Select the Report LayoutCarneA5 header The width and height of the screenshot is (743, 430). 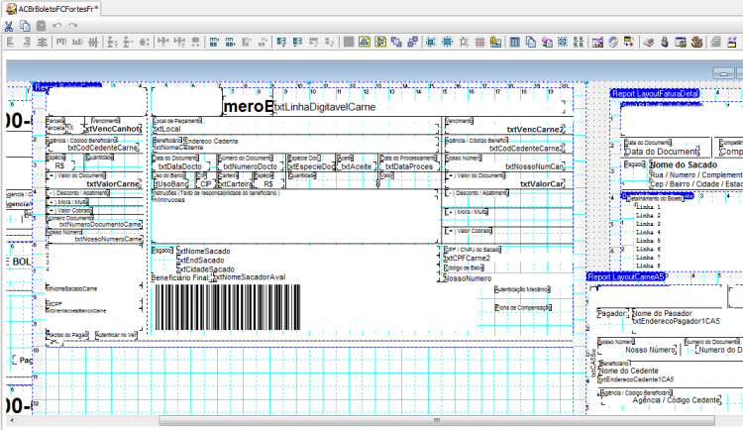pos(625,276)
